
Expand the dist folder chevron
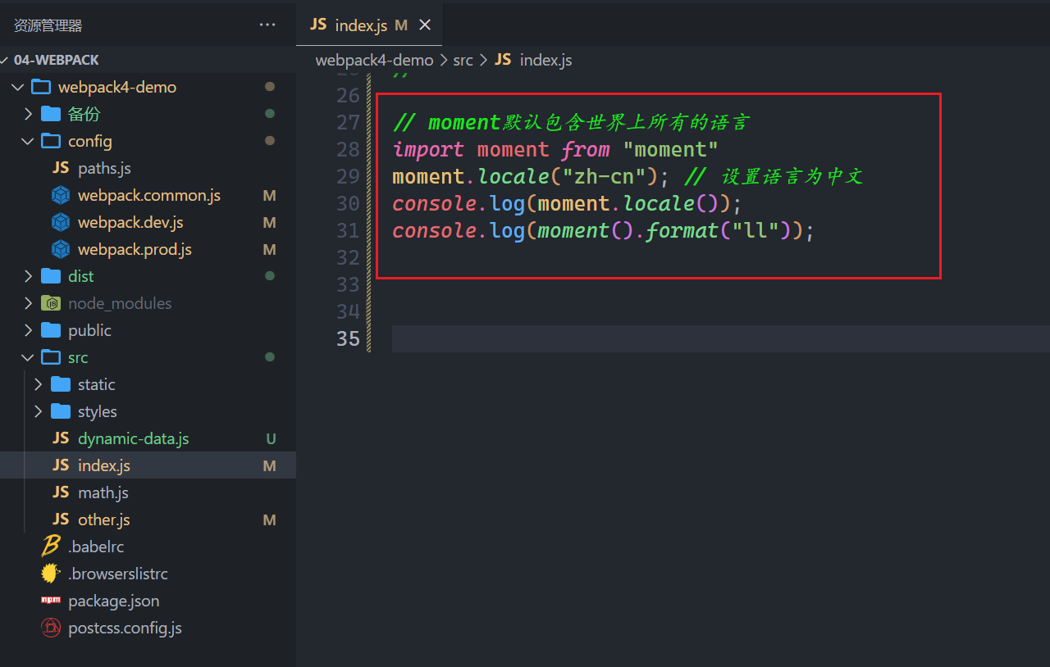tap(28, 276)
